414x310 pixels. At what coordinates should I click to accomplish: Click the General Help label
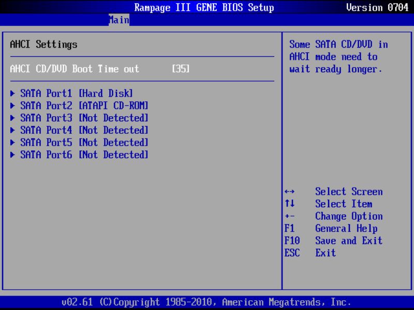click(346, 228)
